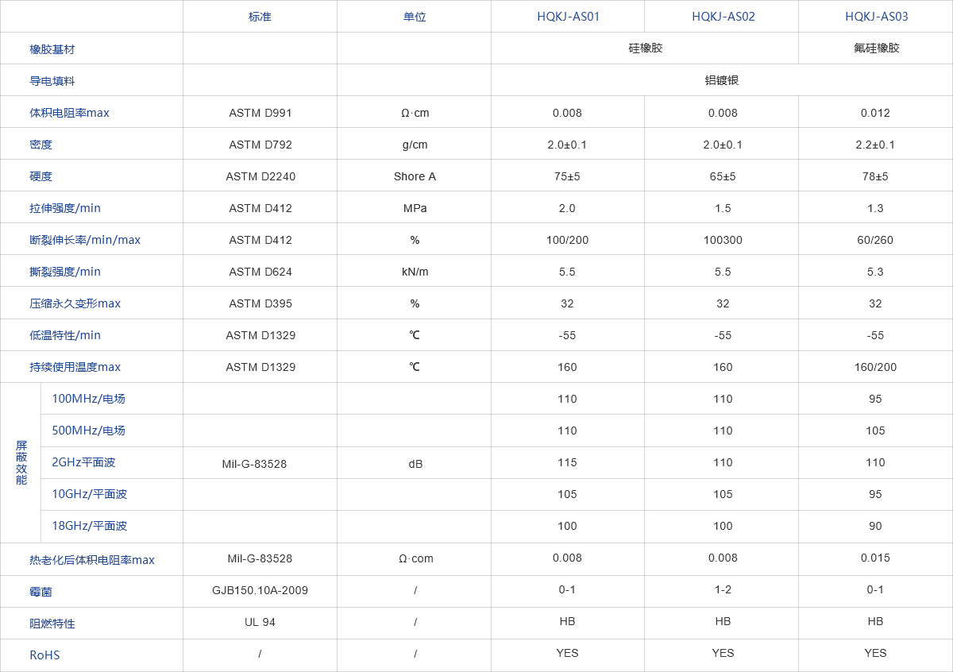Click the 18GHz/平面波 row label
Viewport: 953px width, 672px height.
pos(89,526)
